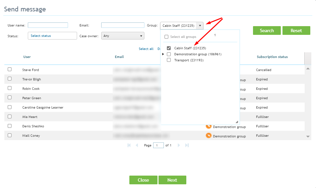Viewport: 316px width, 188px height.
Task: Click the Select all link
Action: click(x=146, y=49)
